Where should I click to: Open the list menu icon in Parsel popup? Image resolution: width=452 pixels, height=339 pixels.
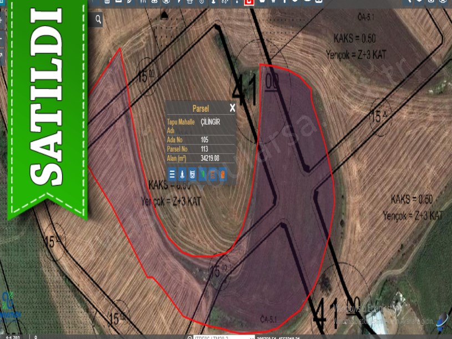point(172,175)
